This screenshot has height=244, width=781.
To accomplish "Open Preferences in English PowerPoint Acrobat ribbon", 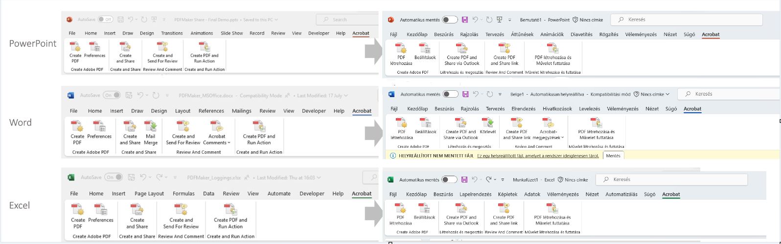I will click(94, 50).
